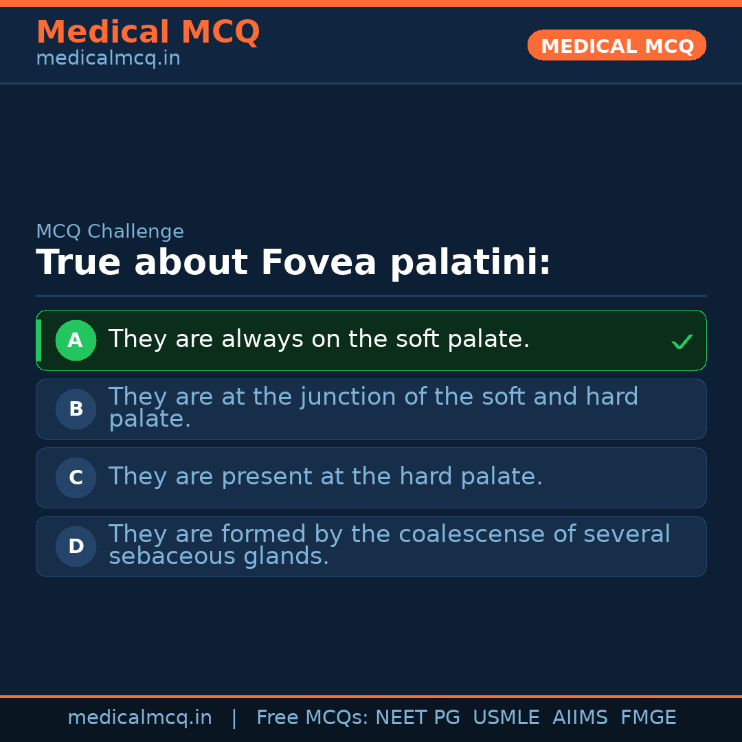Click 'NEET PG' in the footer
Screen dimensions: 742x742
click(418, 718)
